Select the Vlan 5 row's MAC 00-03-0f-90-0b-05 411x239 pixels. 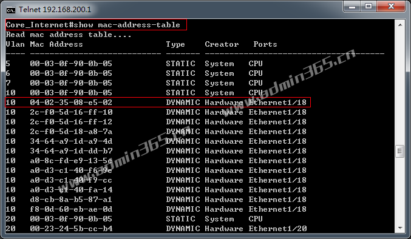pos(71,64)
